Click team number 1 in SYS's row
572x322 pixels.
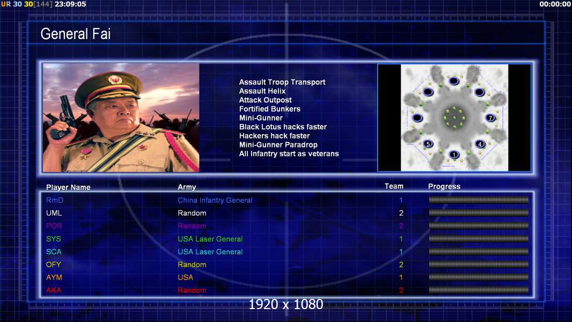(401, 239)
